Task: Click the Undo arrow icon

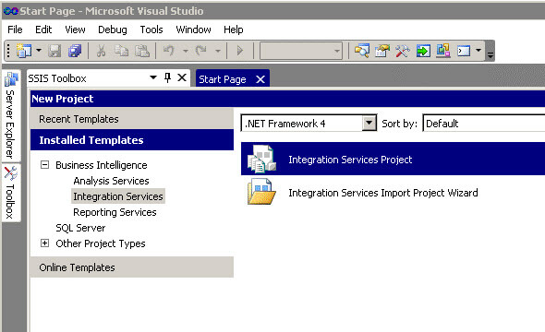Action: (x=169, y=51)
